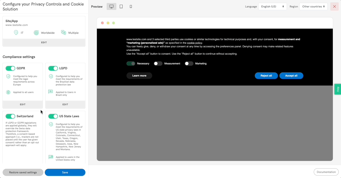Click the location pin icon beside IT
Viewport: 341px width, 178px height.
coord(16,33)
